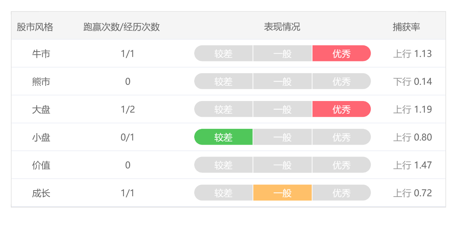Click the 捕获率 column header
The image size is (457, 232).
point(406,27)
